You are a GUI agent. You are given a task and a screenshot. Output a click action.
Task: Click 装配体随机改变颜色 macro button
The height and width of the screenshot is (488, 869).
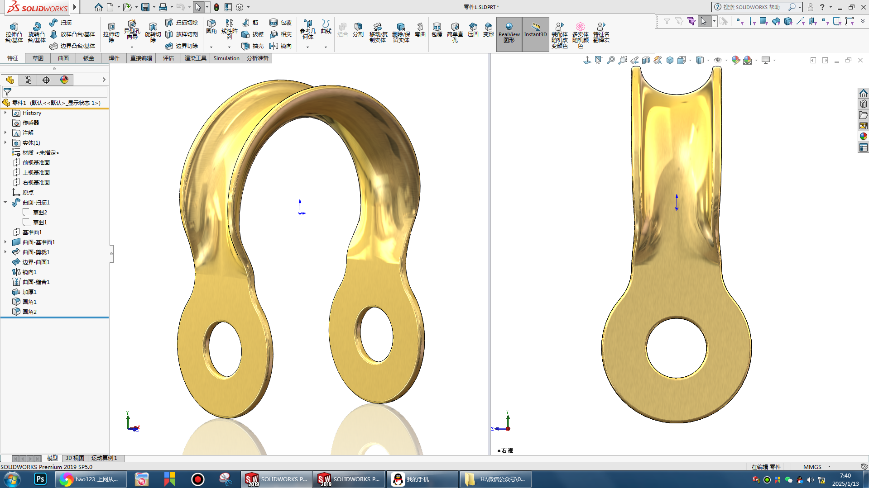[x=560, y=35]
